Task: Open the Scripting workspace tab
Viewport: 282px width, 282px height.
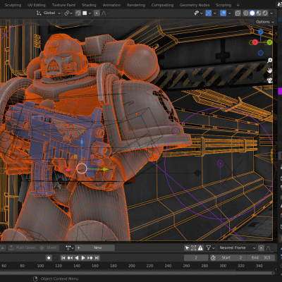Action: (223, 5)
